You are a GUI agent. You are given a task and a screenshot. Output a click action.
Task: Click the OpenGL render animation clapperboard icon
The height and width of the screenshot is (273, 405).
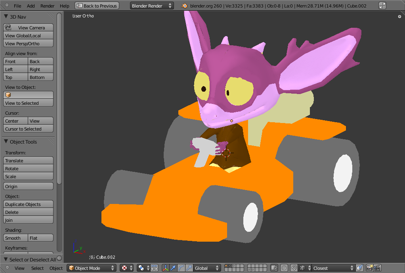coord(377,268)
